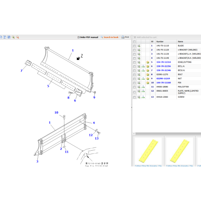
Task: Click cart icon for part 14U-70-11130
Action: pyautogui.click(x=139, y=54)
